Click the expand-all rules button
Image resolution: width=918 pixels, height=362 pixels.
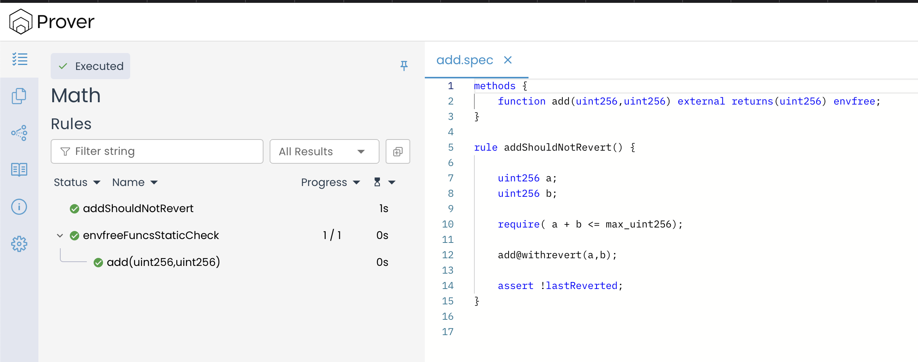click(398, 151)
